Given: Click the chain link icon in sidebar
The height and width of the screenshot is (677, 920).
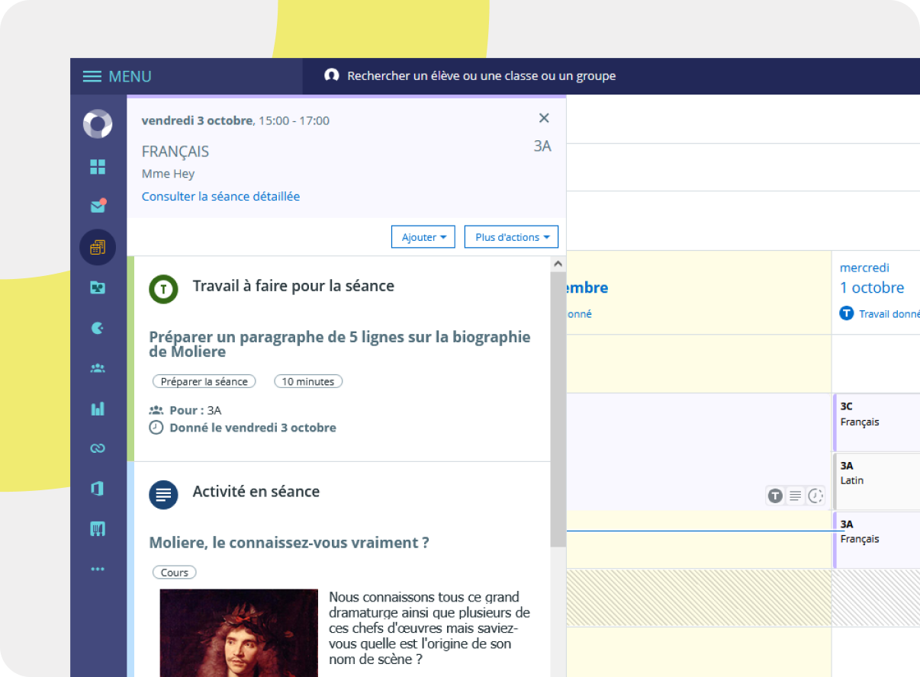Looking at the screenshot, I should click(x=98, y=448).
